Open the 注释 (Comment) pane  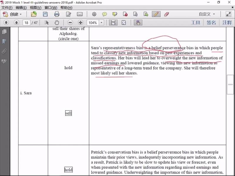coord(227,23)
